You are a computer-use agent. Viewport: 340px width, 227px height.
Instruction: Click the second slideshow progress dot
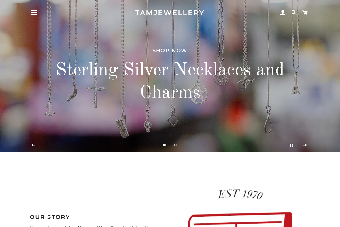coord(170,145)
